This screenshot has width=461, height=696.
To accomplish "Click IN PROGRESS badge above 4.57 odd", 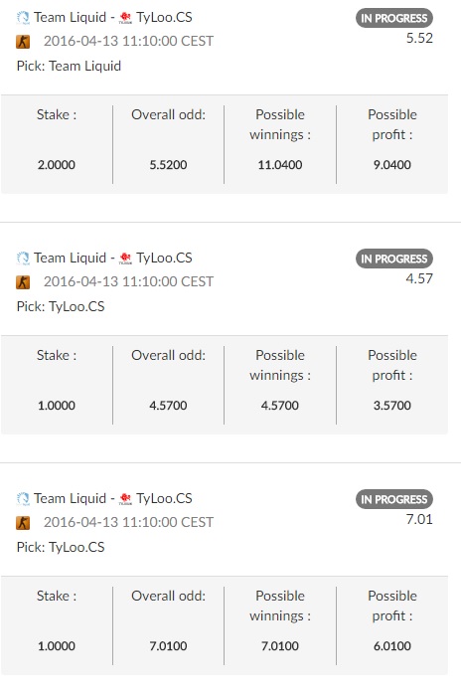I will click(394, 259).
